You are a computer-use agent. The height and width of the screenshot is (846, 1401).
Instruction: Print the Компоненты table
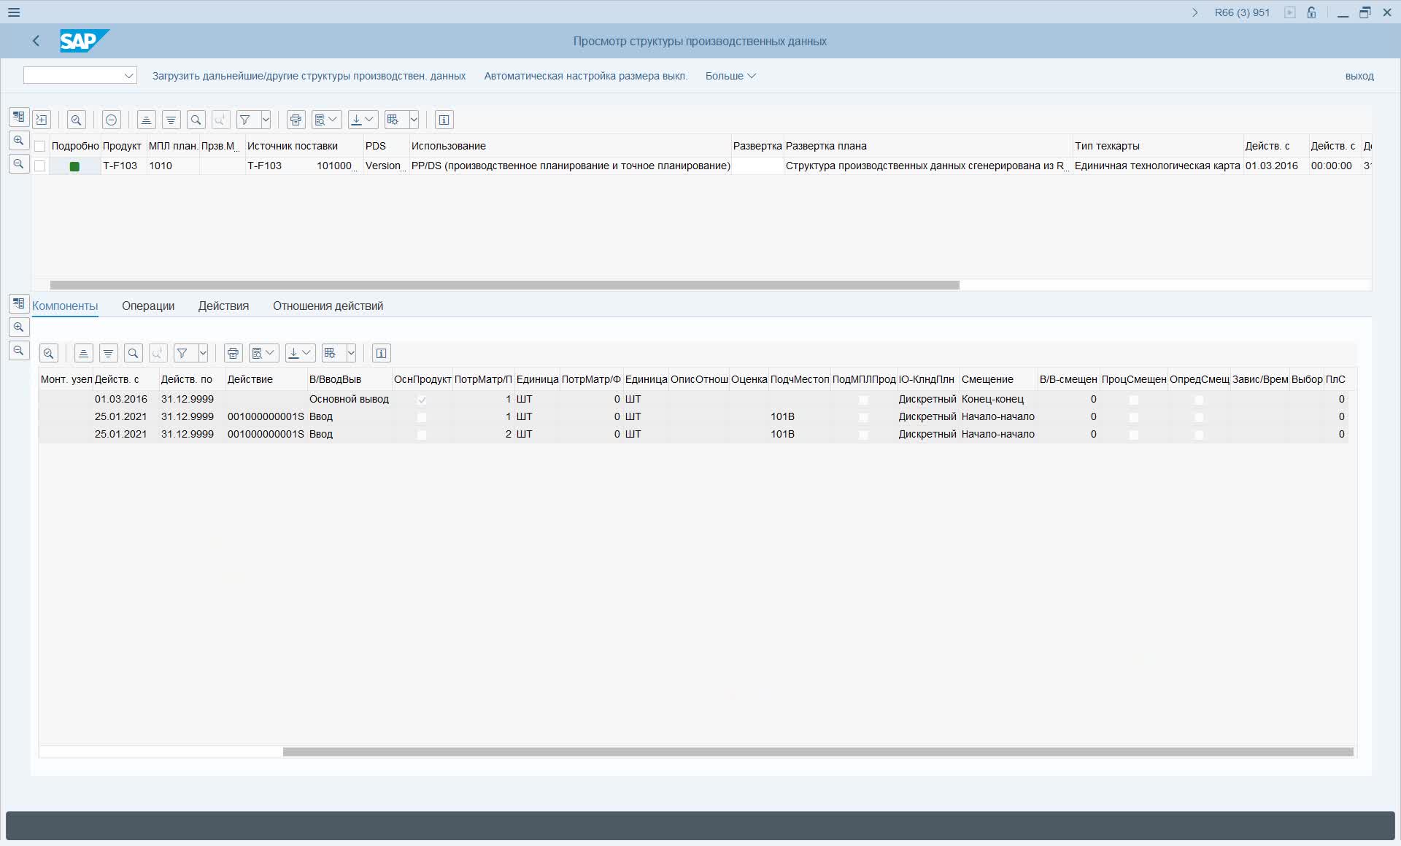tap(233, 353)
